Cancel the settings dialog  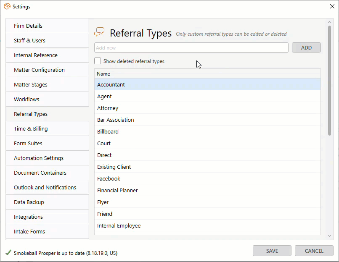(x=314, y=251)
